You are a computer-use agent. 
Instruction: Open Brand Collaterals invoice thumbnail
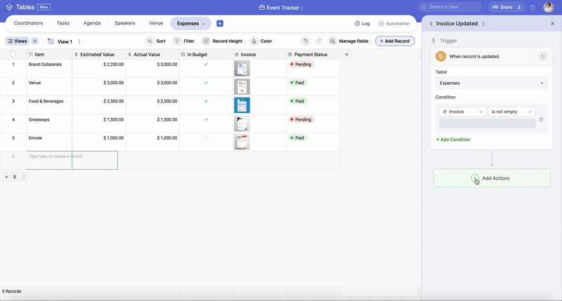coord(242,68)
